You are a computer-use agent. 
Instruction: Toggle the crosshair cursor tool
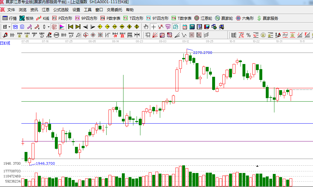[153, 27]
